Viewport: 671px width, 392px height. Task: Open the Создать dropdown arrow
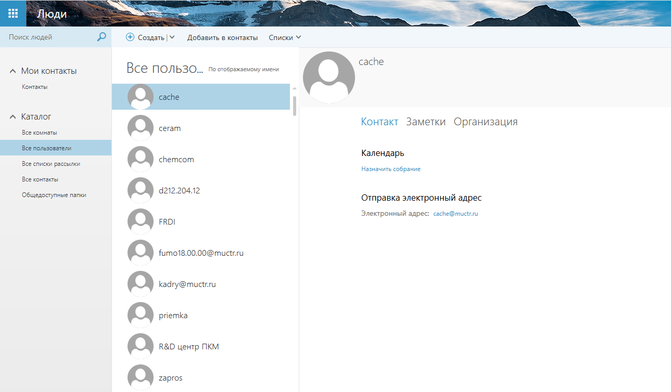click(172, 37)
